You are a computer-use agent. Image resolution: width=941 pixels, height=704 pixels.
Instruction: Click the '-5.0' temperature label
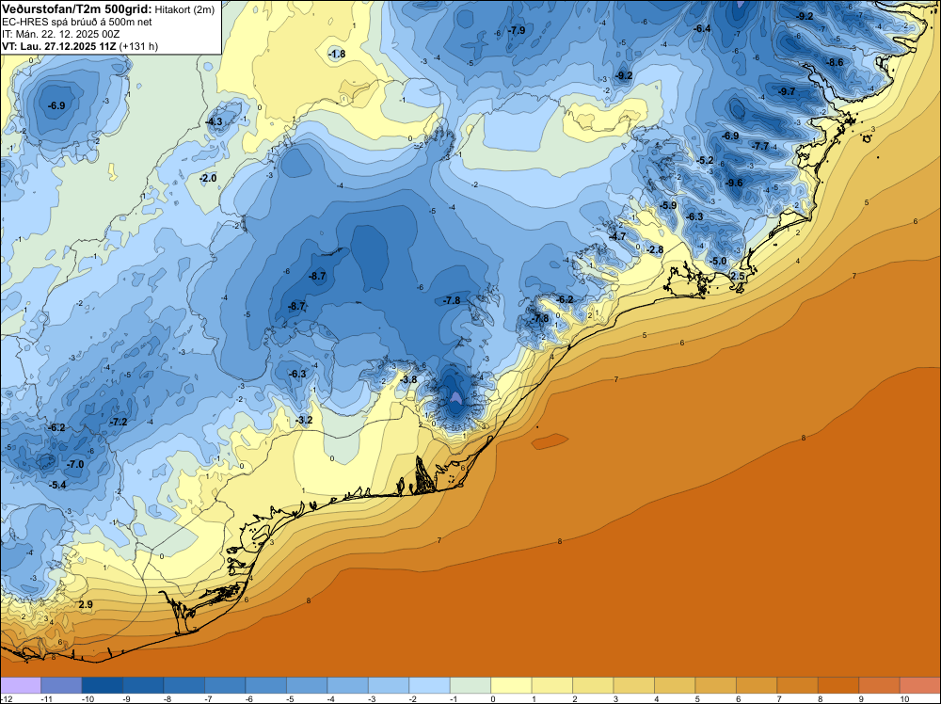point(718,262)
